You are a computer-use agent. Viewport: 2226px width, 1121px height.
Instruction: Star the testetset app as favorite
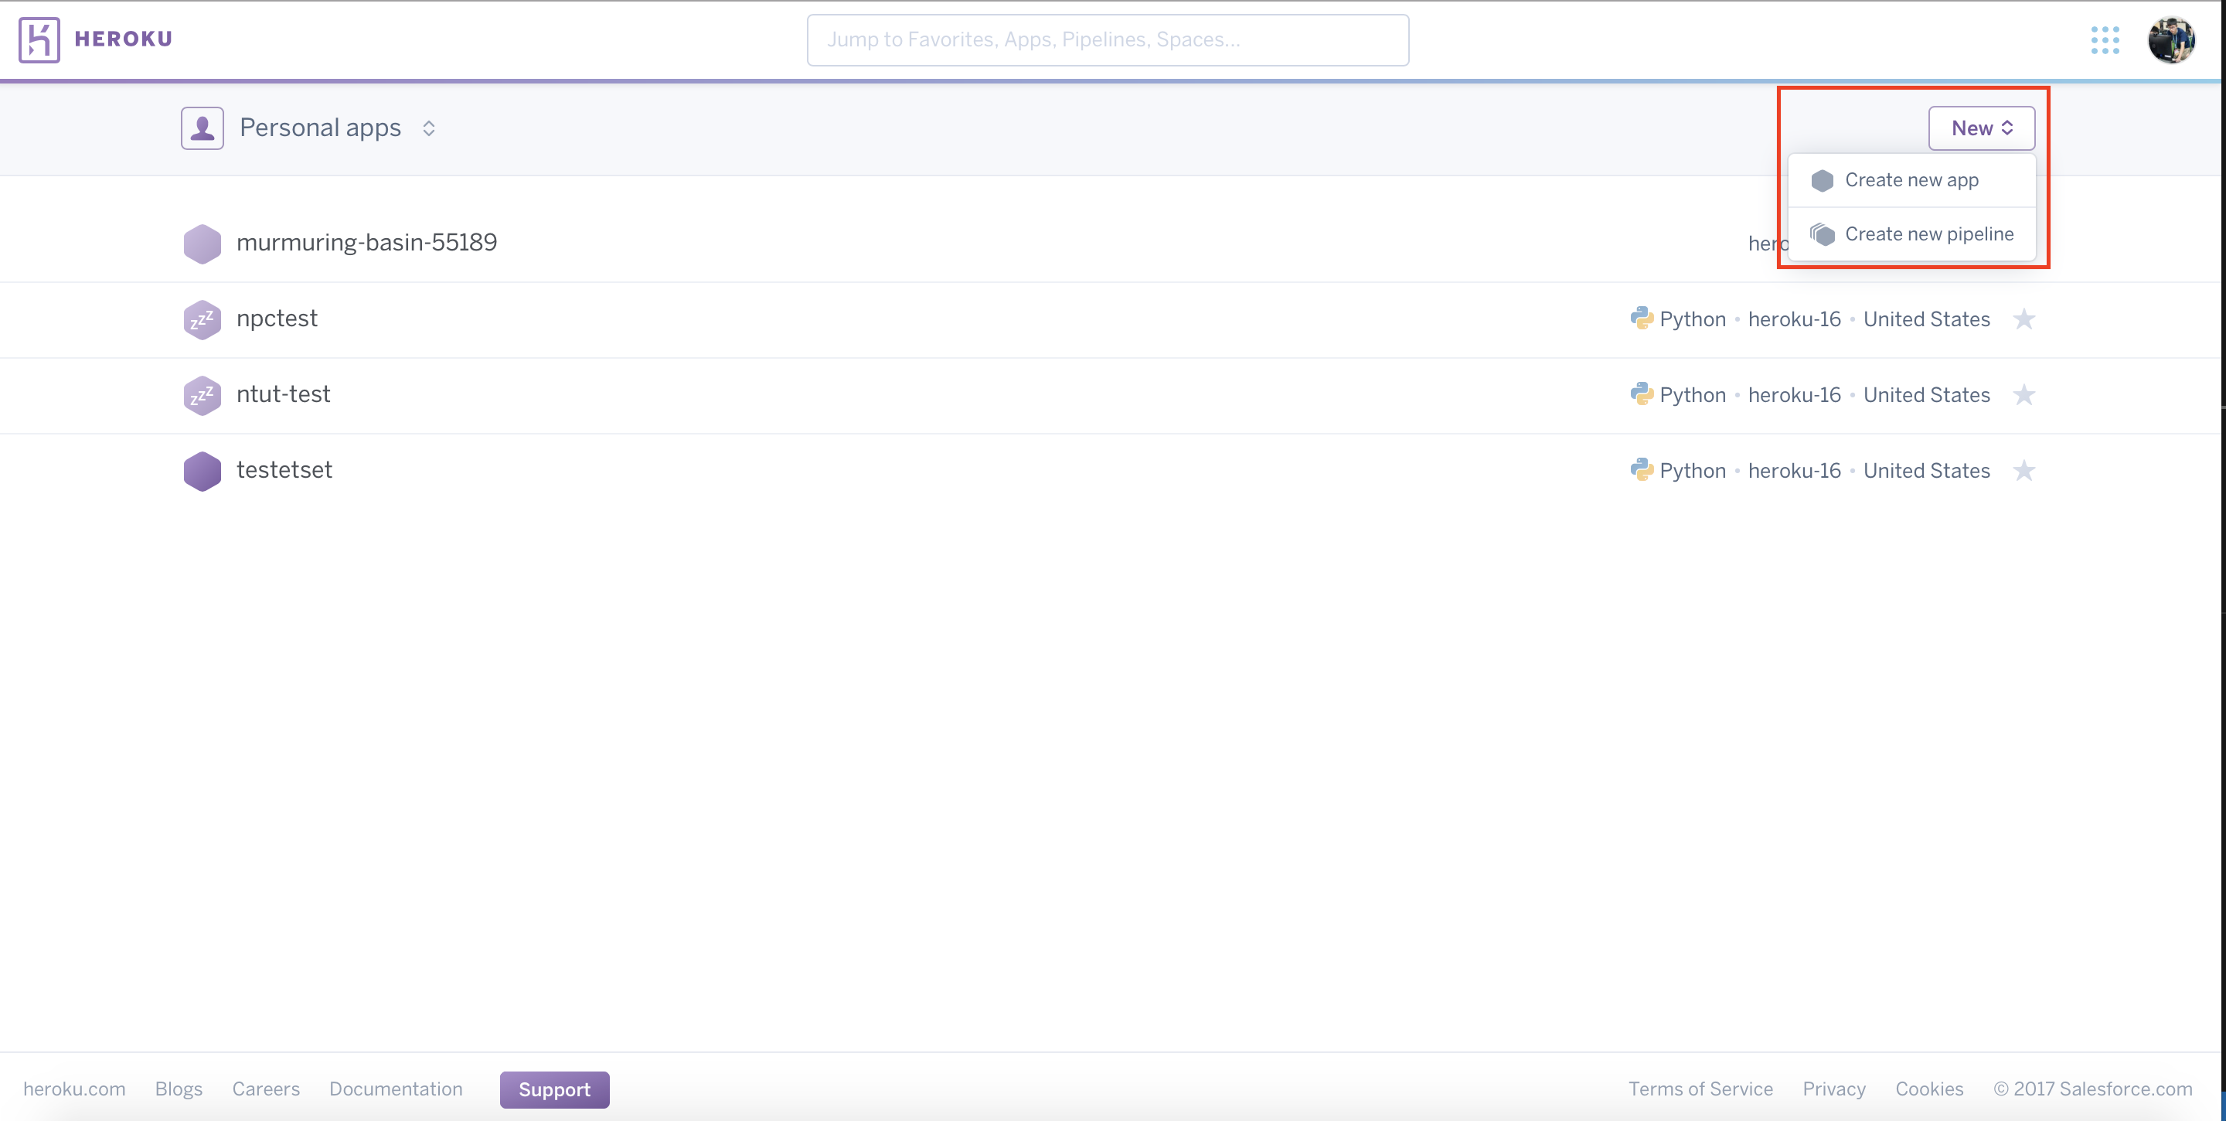pyautogui.click(x=2023, y=471)
